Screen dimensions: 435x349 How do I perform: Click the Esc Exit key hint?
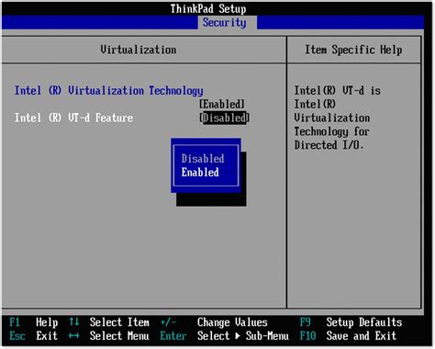click(x=33, y=336)
